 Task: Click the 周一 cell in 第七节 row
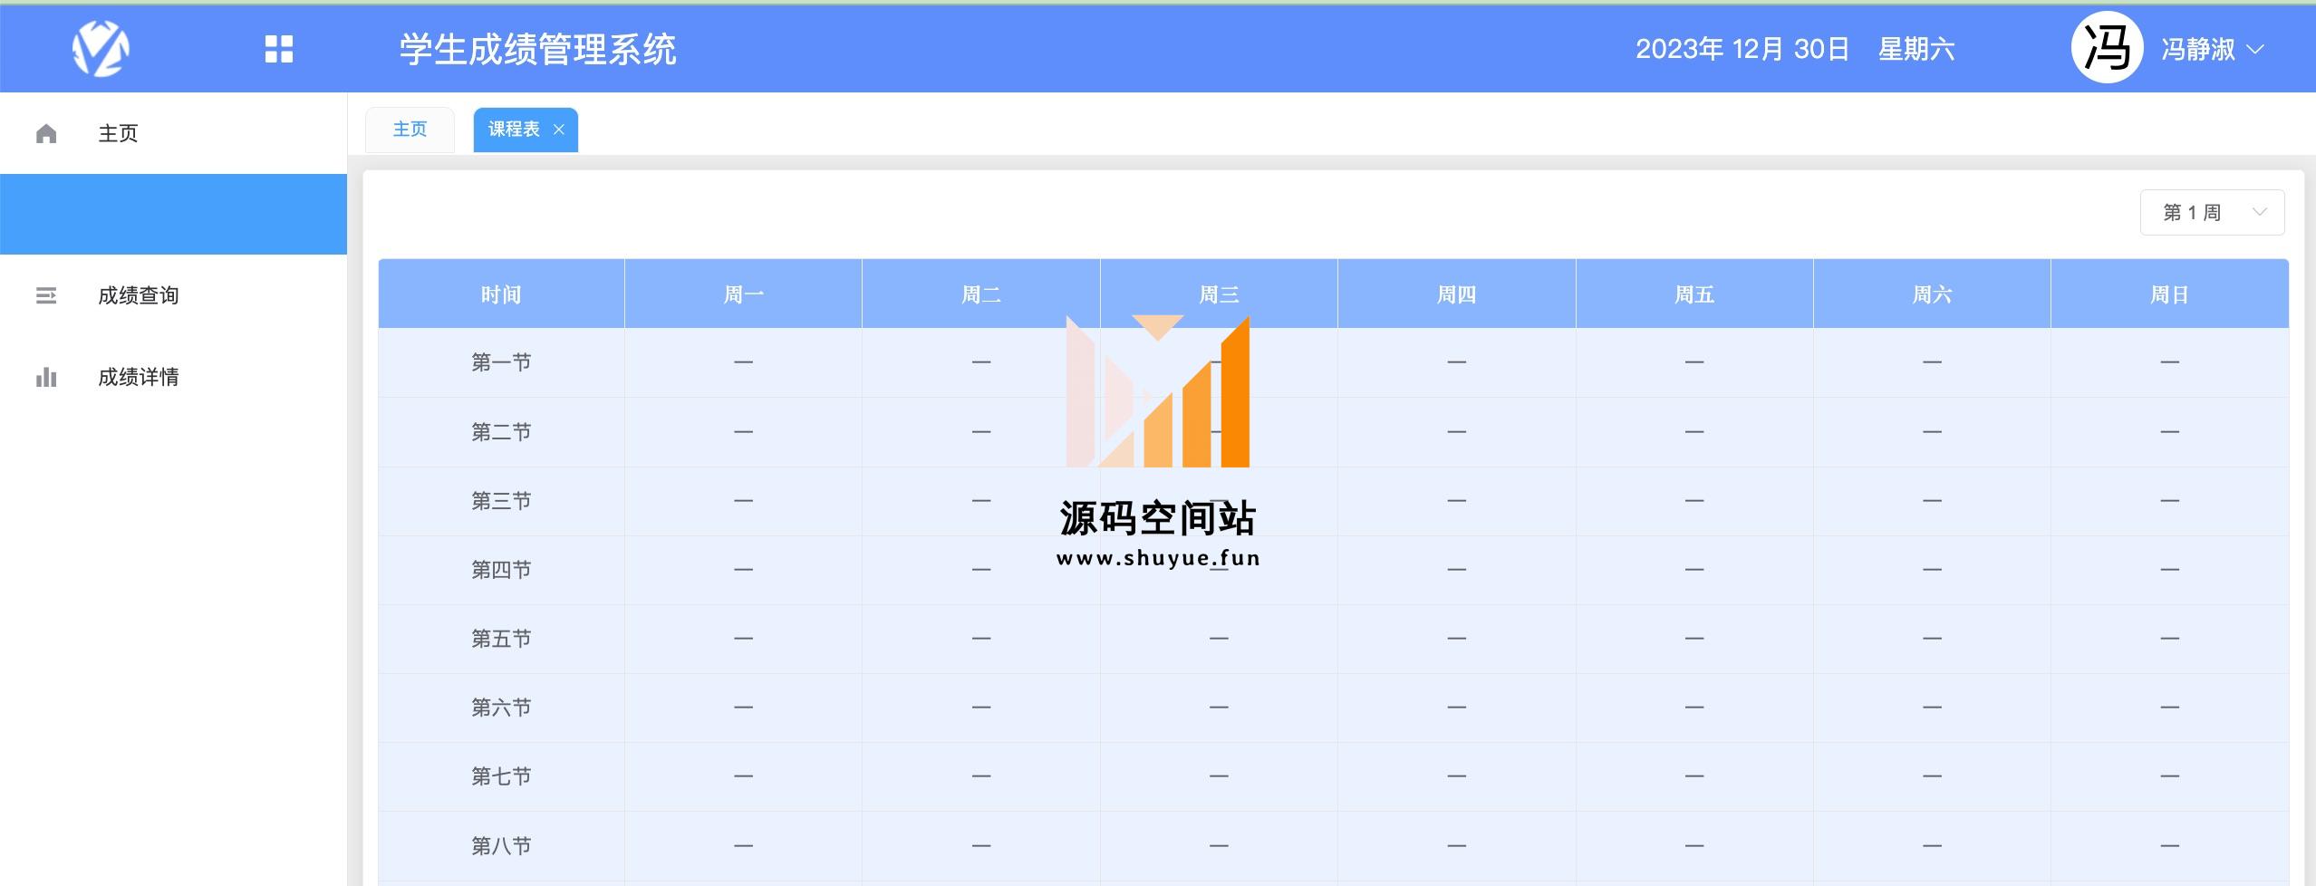coord(743,776)
